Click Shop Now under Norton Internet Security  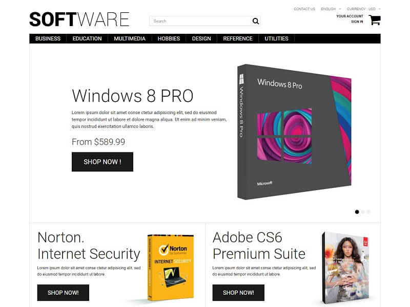point(63,293)
